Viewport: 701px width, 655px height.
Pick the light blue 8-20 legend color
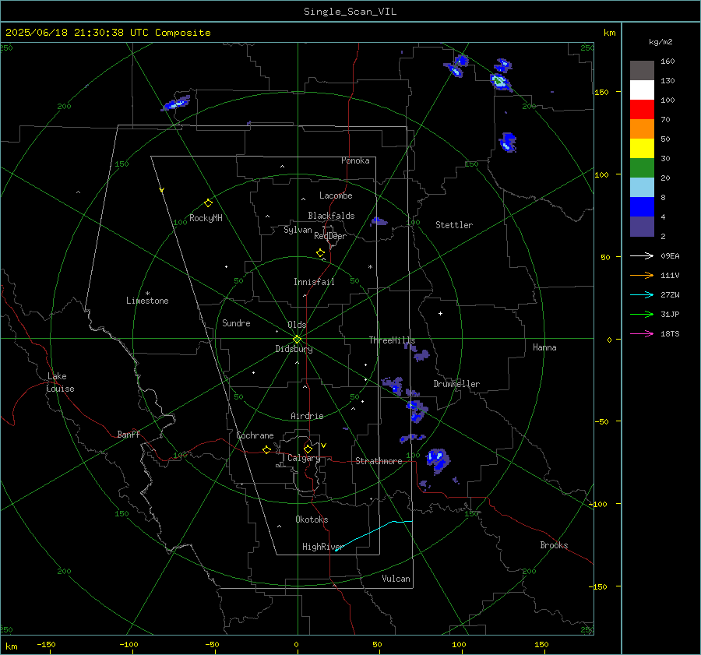tap(642, 188)
